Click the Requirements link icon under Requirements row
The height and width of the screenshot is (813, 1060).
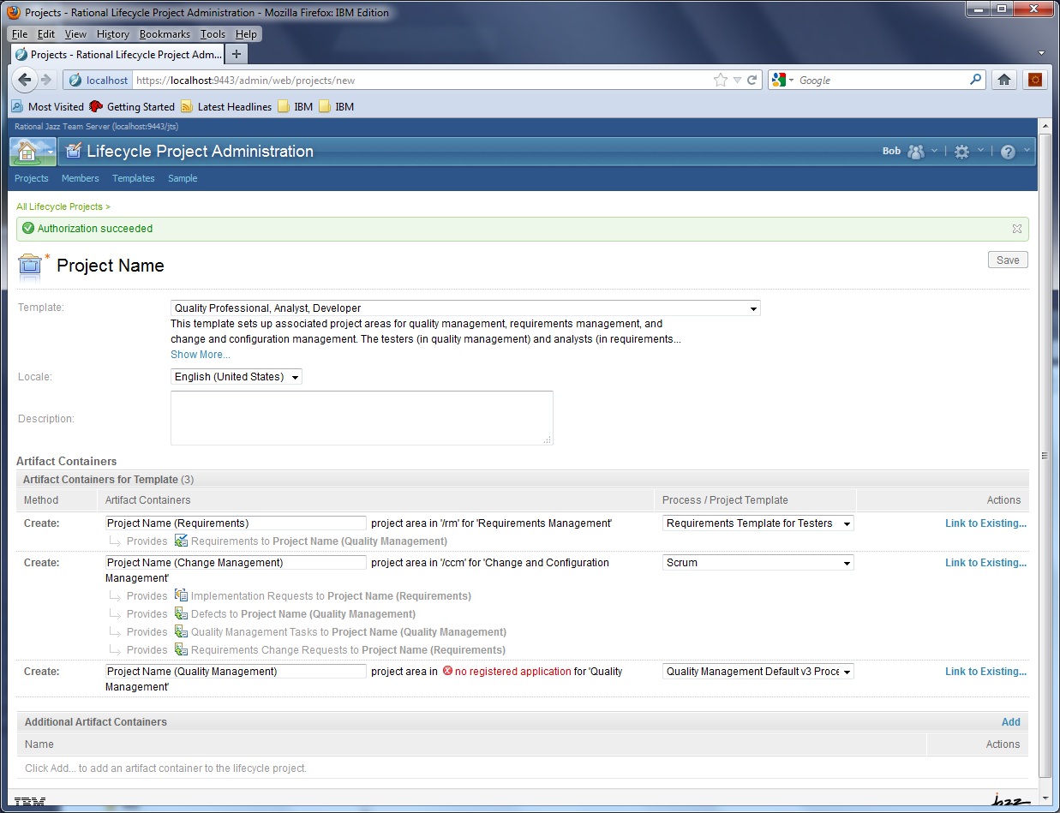181,541
